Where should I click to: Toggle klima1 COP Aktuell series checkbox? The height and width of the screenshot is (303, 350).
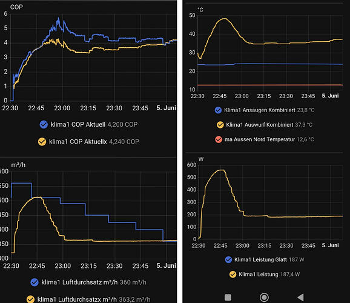(x=44, y=124)
